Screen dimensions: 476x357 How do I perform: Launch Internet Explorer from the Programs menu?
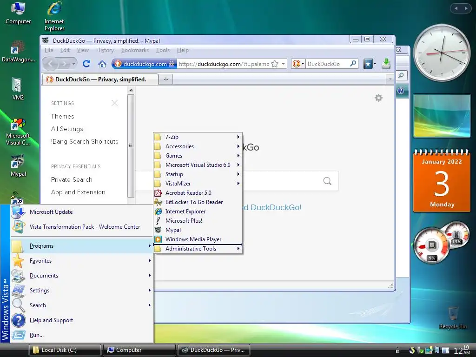click(x=198, y=212)
